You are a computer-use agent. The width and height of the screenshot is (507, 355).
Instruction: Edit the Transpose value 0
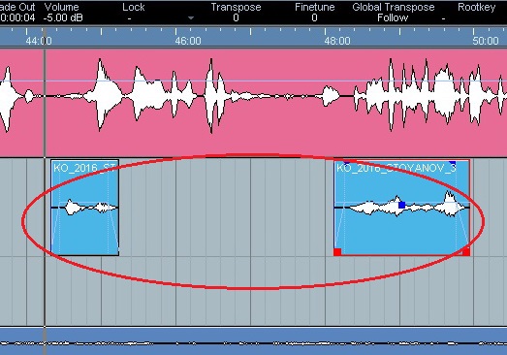coord(236,17)
